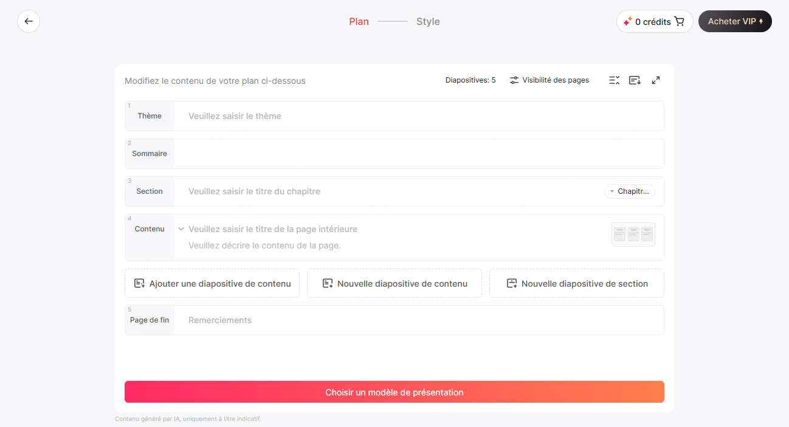Switch to the Plan step
Viewport: 789px width, 427px height.
point(359,21)
